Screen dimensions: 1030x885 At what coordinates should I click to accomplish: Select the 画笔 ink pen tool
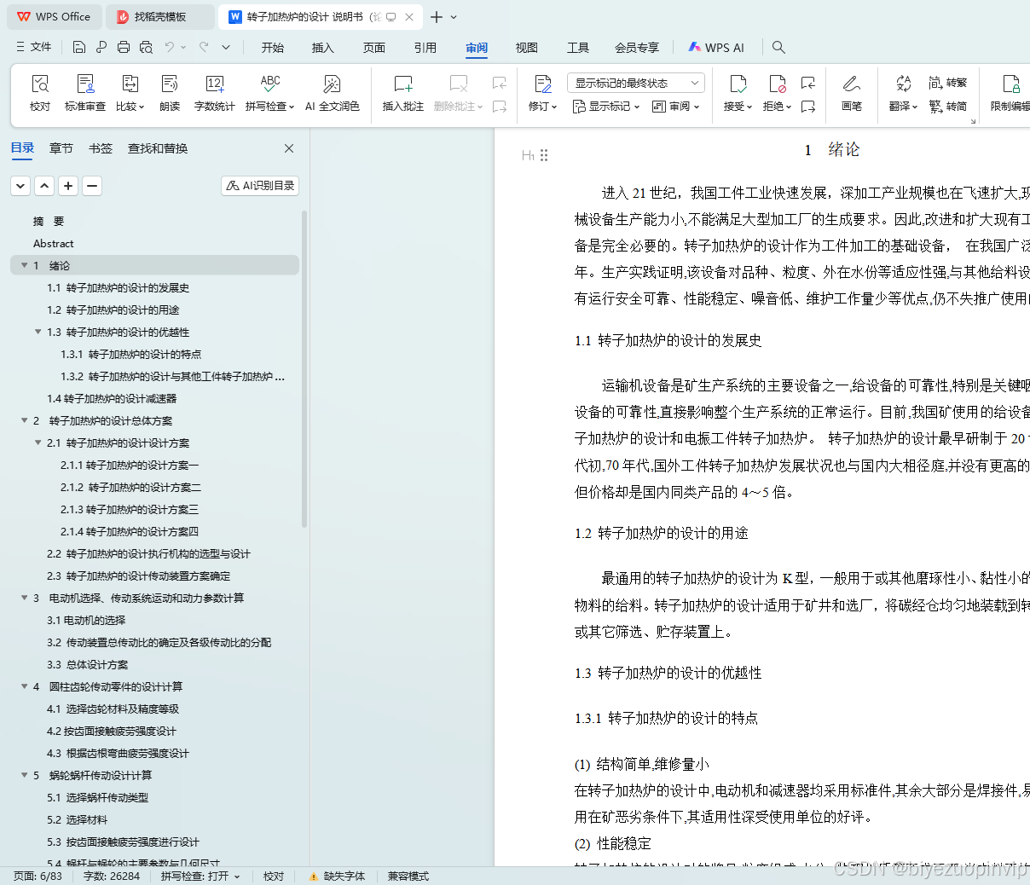pos(852,92)
